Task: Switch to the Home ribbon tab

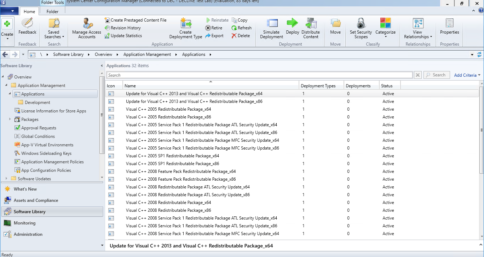Action: (29, 11)
